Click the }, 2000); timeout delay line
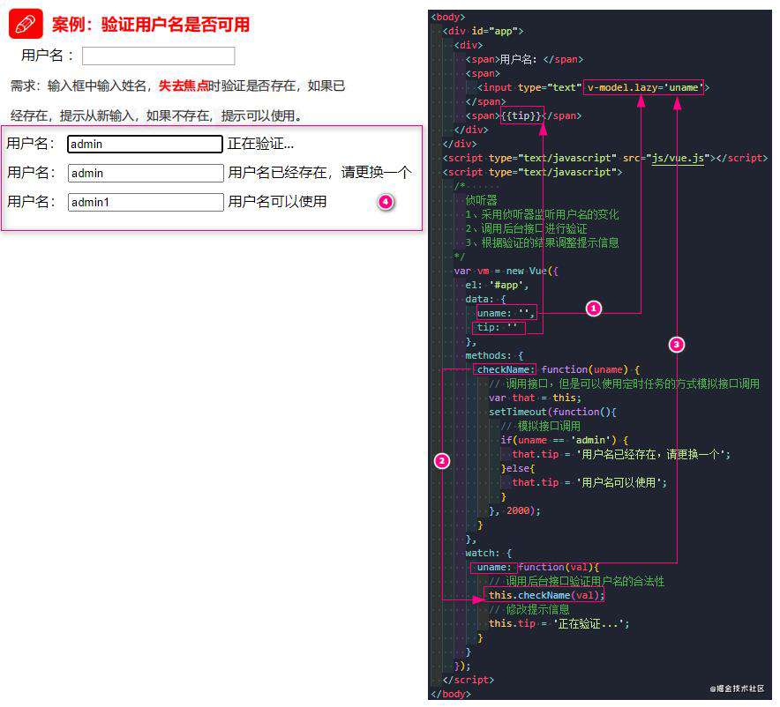The width and height of the screenshot is (780, 707). pos(514,510)
